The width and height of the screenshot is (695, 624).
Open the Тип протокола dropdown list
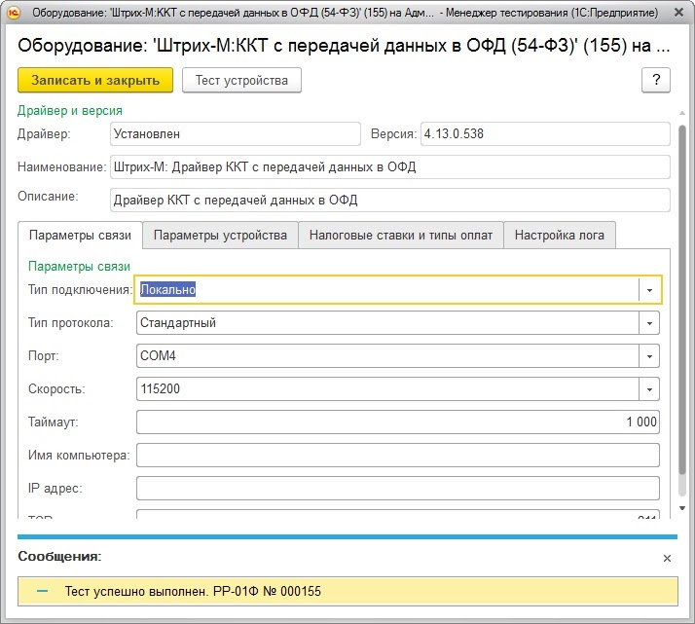[x=649, y=323]
